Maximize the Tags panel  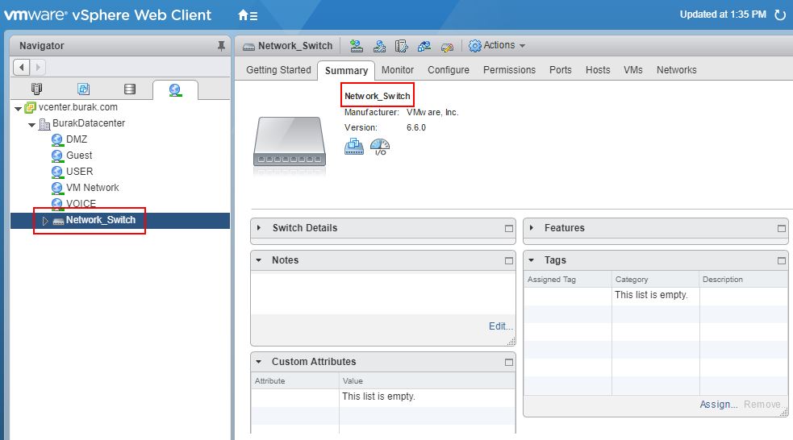point(782,260)
